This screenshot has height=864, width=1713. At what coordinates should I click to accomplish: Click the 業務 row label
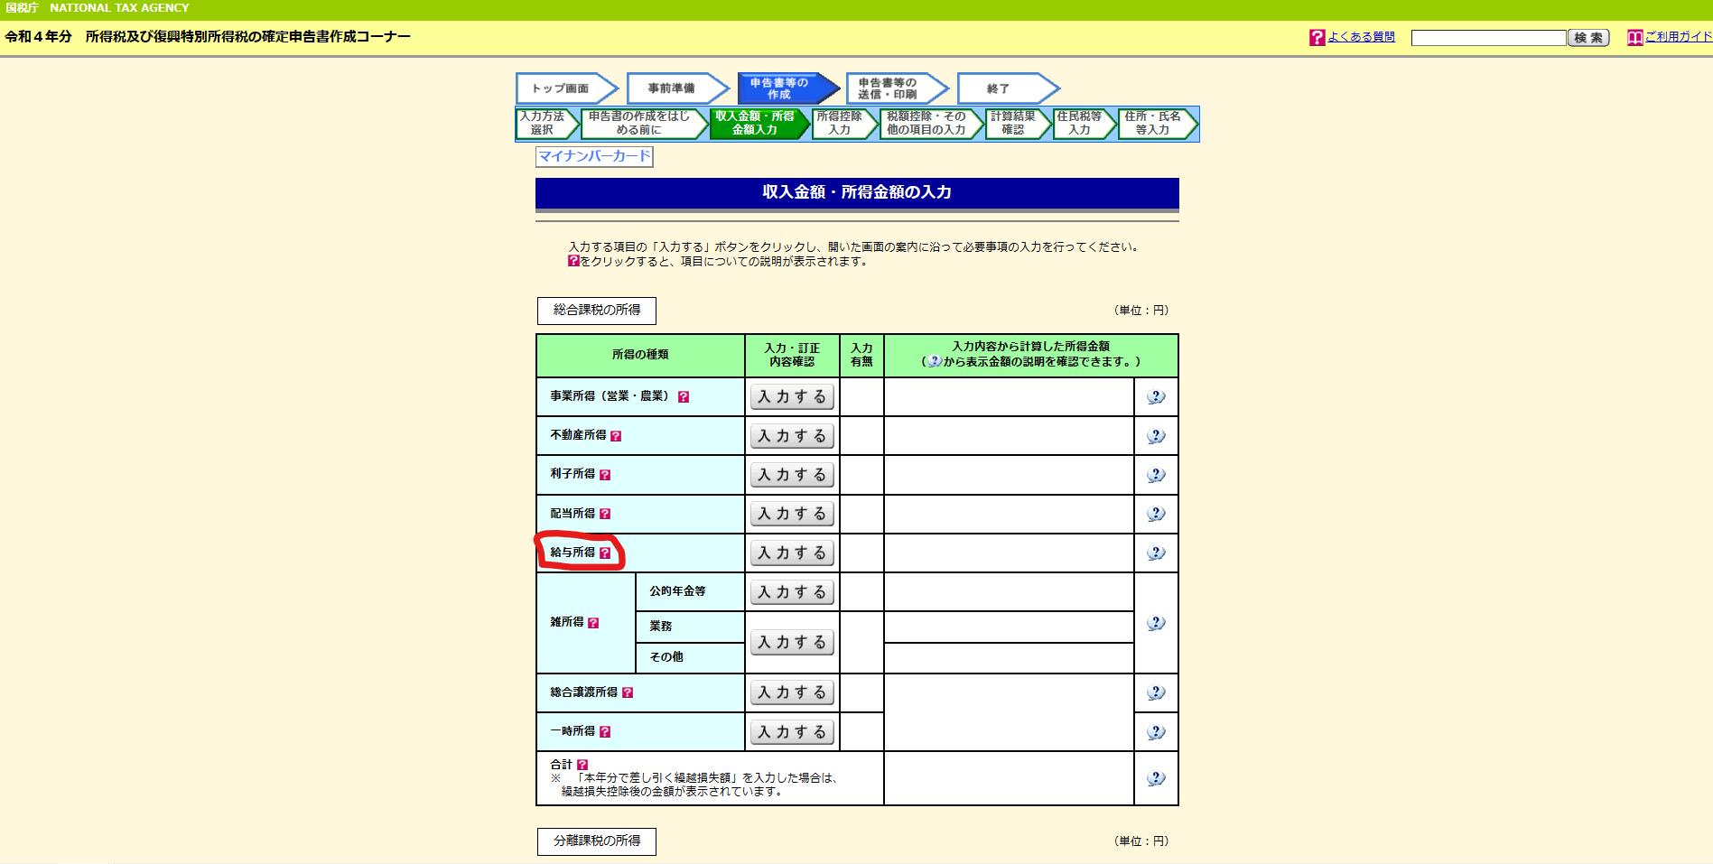661,627
